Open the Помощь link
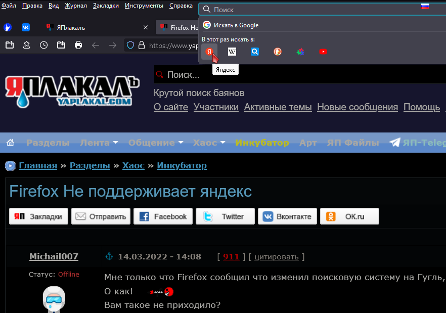The width and height of the screenshot is (446, 313). pyautogui.click(x=422, y=107)
